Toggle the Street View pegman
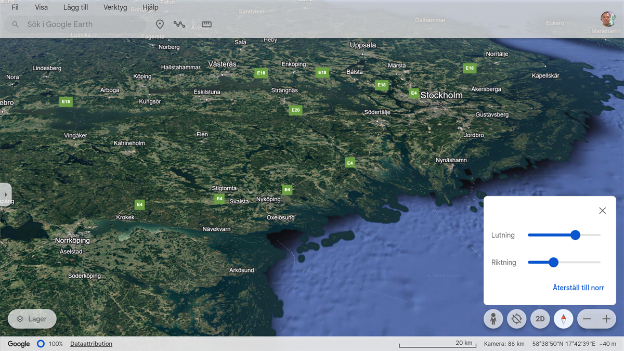 click(493, 319)
